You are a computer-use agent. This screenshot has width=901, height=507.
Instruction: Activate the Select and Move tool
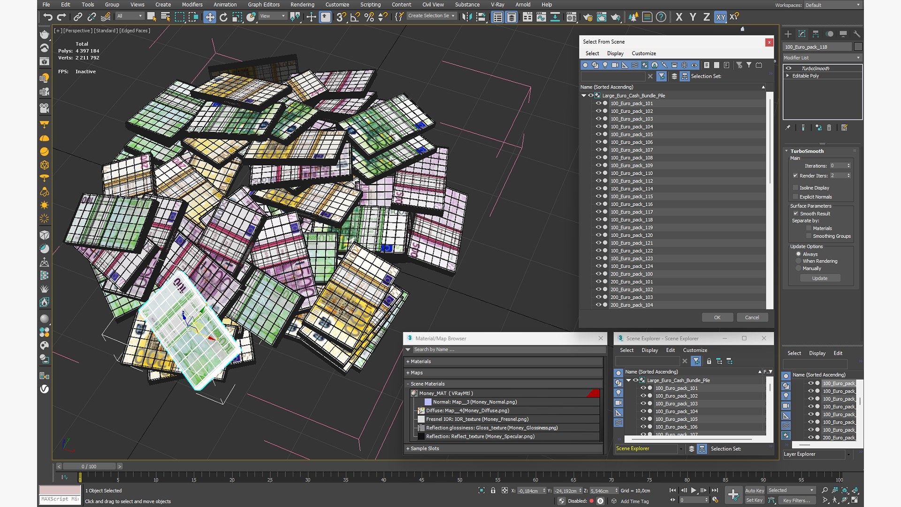coord(209,17)
